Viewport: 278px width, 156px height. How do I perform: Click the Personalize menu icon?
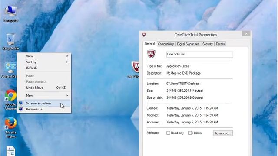tap(20, 109)
